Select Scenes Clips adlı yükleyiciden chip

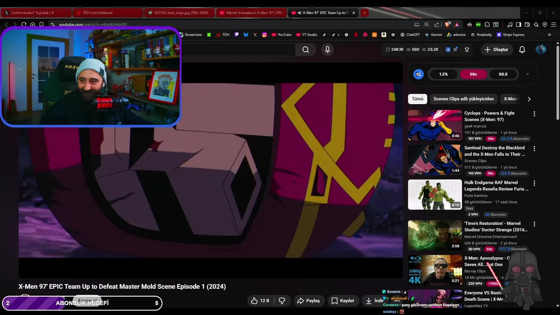coord(463,99)
